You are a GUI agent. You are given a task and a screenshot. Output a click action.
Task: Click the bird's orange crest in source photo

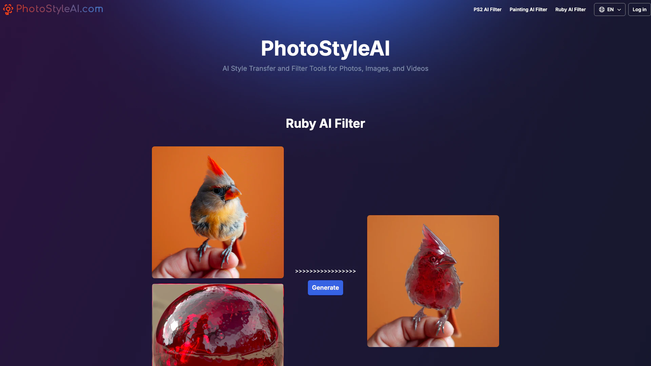coord(215,166)
